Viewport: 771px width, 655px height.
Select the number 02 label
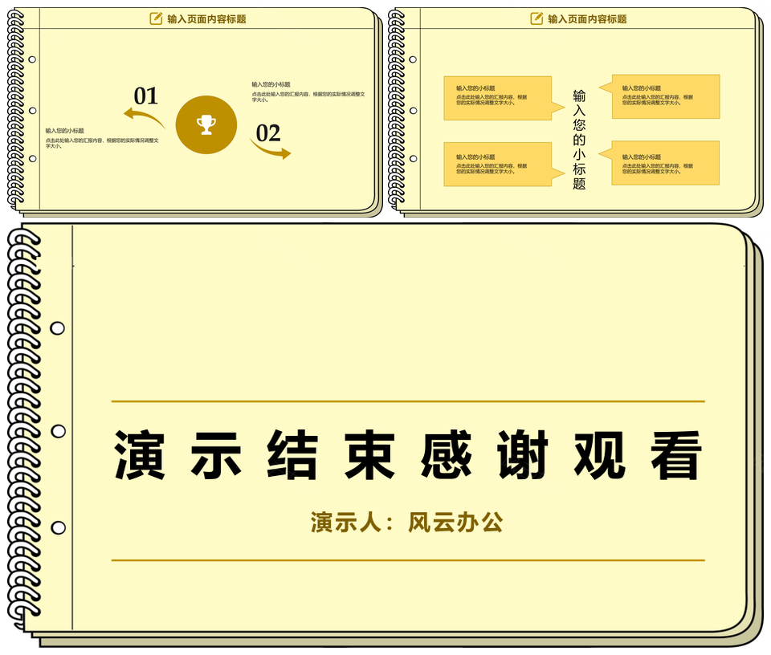[x=268, y=132]
